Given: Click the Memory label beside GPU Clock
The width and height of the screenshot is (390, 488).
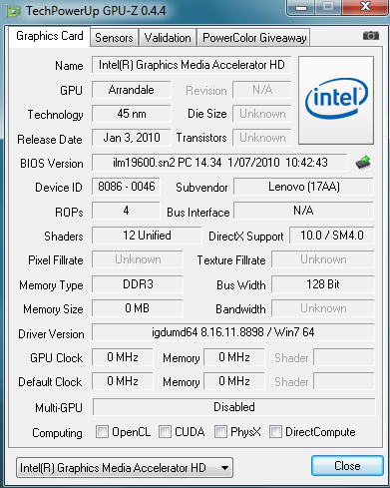Looking at the screenshot, I should [x=182, y=358].
